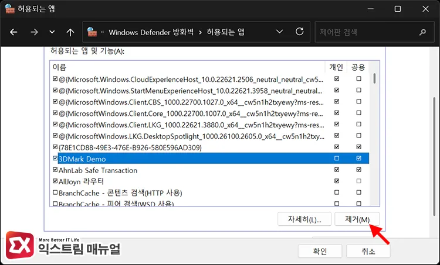Click the search magnifier icon

click(422, 32)
